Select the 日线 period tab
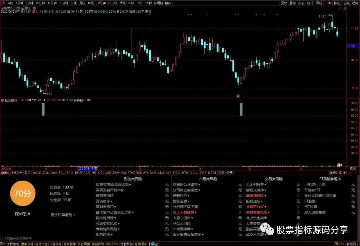The height and width of the screenshot is (246, 360). (x=73, y=3)
